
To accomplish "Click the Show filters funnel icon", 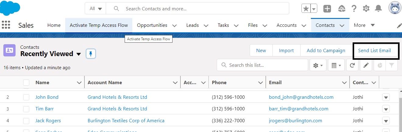I will tap(392, 65).
